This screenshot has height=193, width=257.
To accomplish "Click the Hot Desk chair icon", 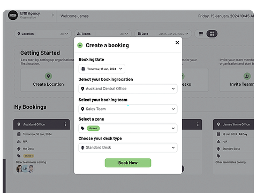I will click(19, 149).
